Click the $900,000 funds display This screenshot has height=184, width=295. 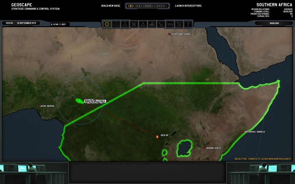tap(274, 23)
